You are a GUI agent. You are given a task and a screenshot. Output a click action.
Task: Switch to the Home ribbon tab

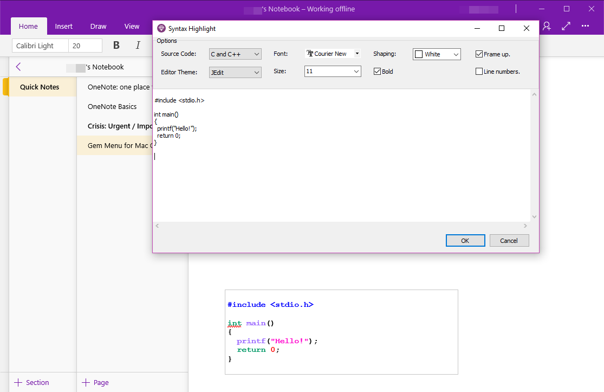(29, 26)
